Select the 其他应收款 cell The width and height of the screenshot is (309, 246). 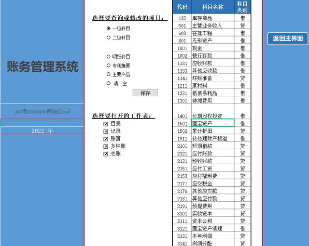tap(213, 71)
